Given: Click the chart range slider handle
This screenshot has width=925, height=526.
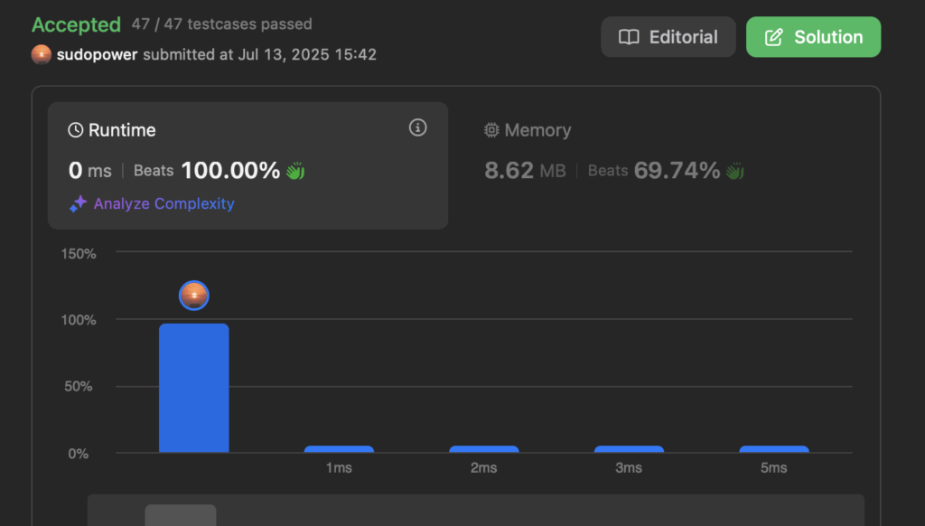Looking at the screenshot, I should click(181, 515).
